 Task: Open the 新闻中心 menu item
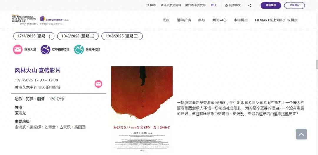(x=219, y=20)
